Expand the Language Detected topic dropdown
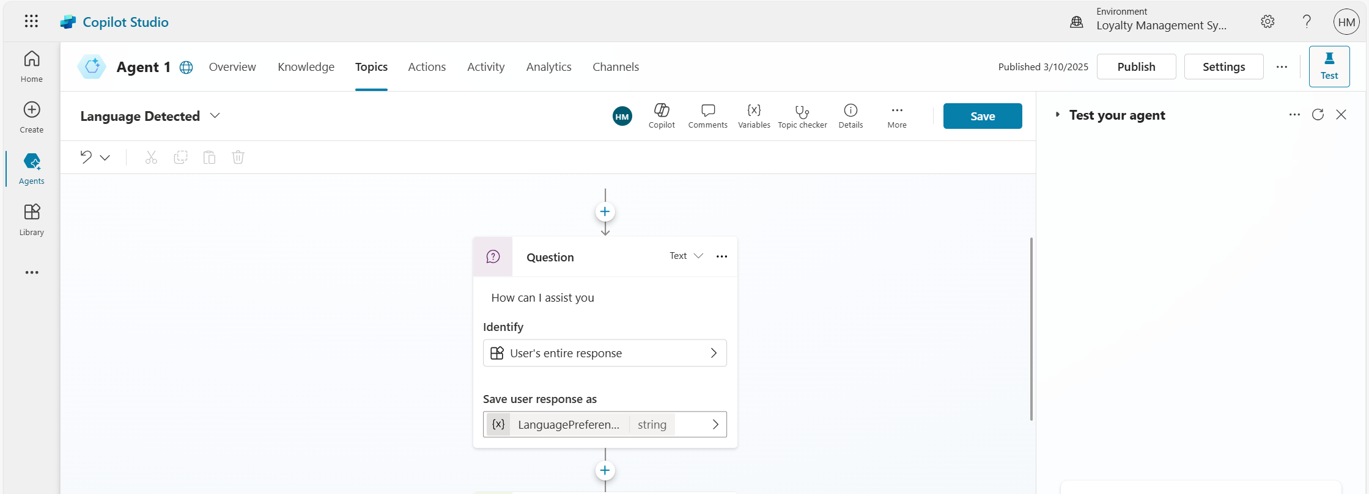The width and height of the screenshot is (1369, 494). (215, 115)
